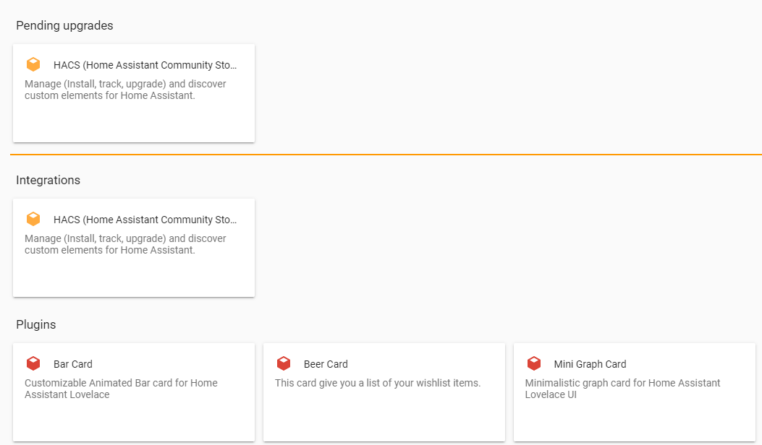762x445 pixels.
Task: Click the Integrations section heading
Action: point(48,181)
